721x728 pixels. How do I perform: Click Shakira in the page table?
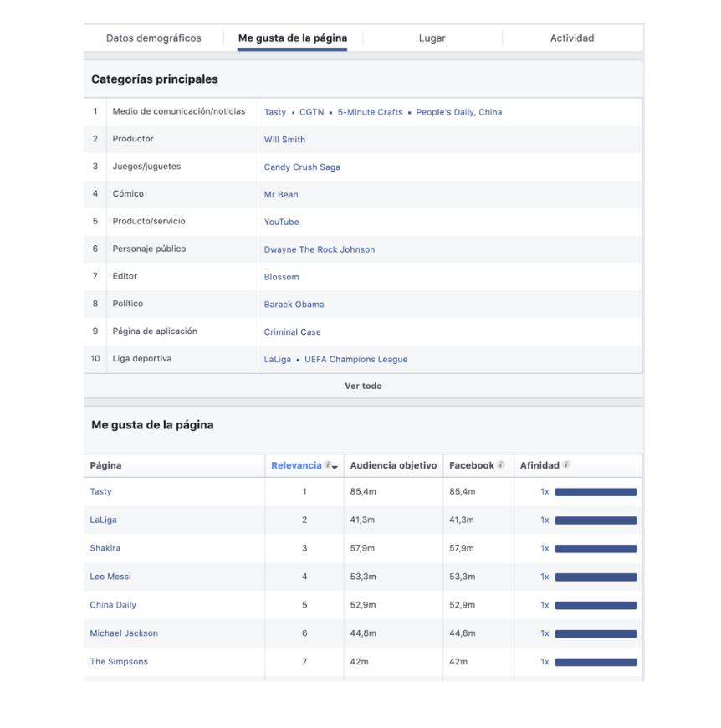tap(105, 549)
